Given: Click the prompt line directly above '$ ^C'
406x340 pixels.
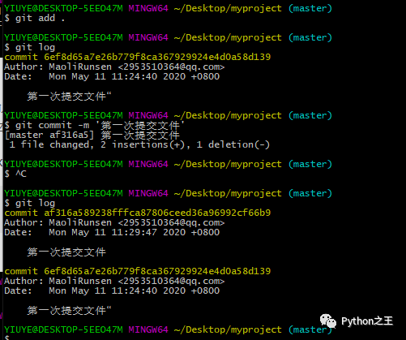Looking at the screenshot, I should [168, 164].
